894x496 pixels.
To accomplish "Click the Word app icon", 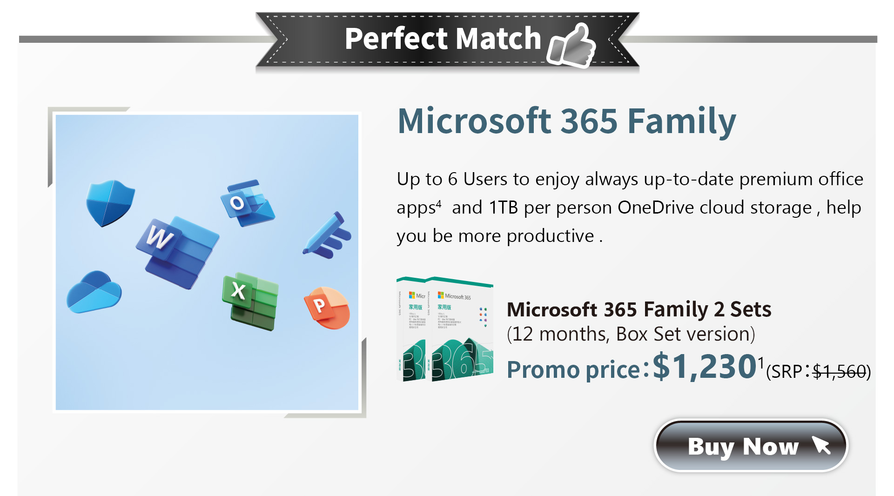I will click(x=178, y=252).
